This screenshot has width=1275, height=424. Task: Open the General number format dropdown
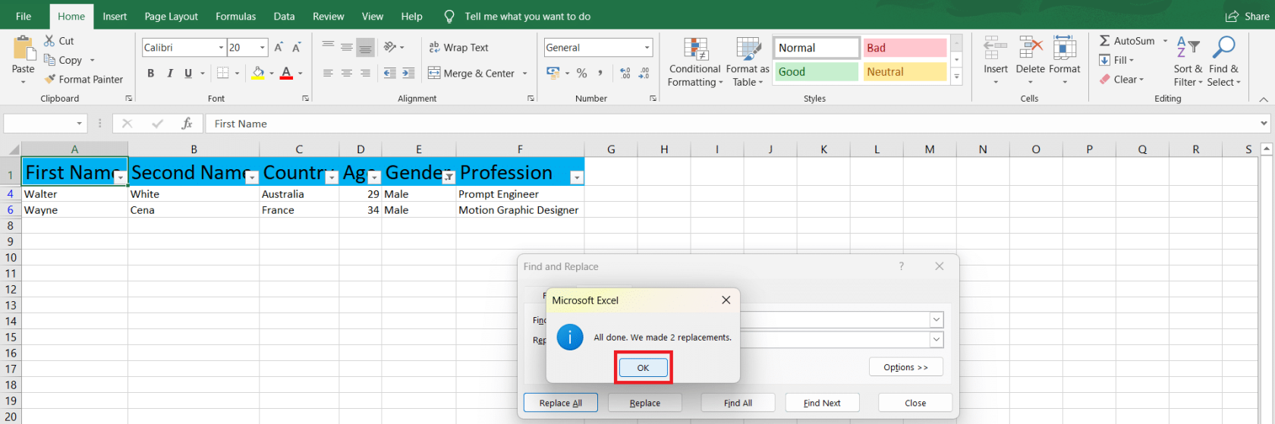[x=647, y=48]
